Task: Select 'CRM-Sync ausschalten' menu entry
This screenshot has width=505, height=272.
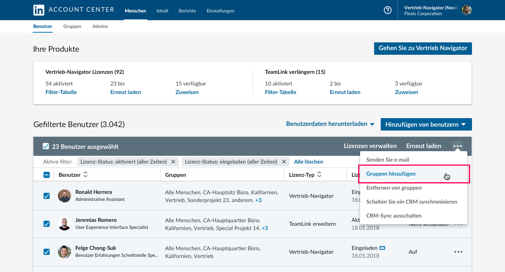Action: [414, 216]
